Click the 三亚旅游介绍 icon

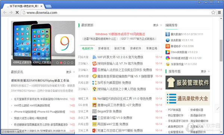[x=94, y=118]
